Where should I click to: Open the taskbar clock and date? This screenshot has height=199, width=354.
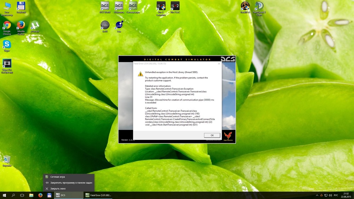click(346, 195)
